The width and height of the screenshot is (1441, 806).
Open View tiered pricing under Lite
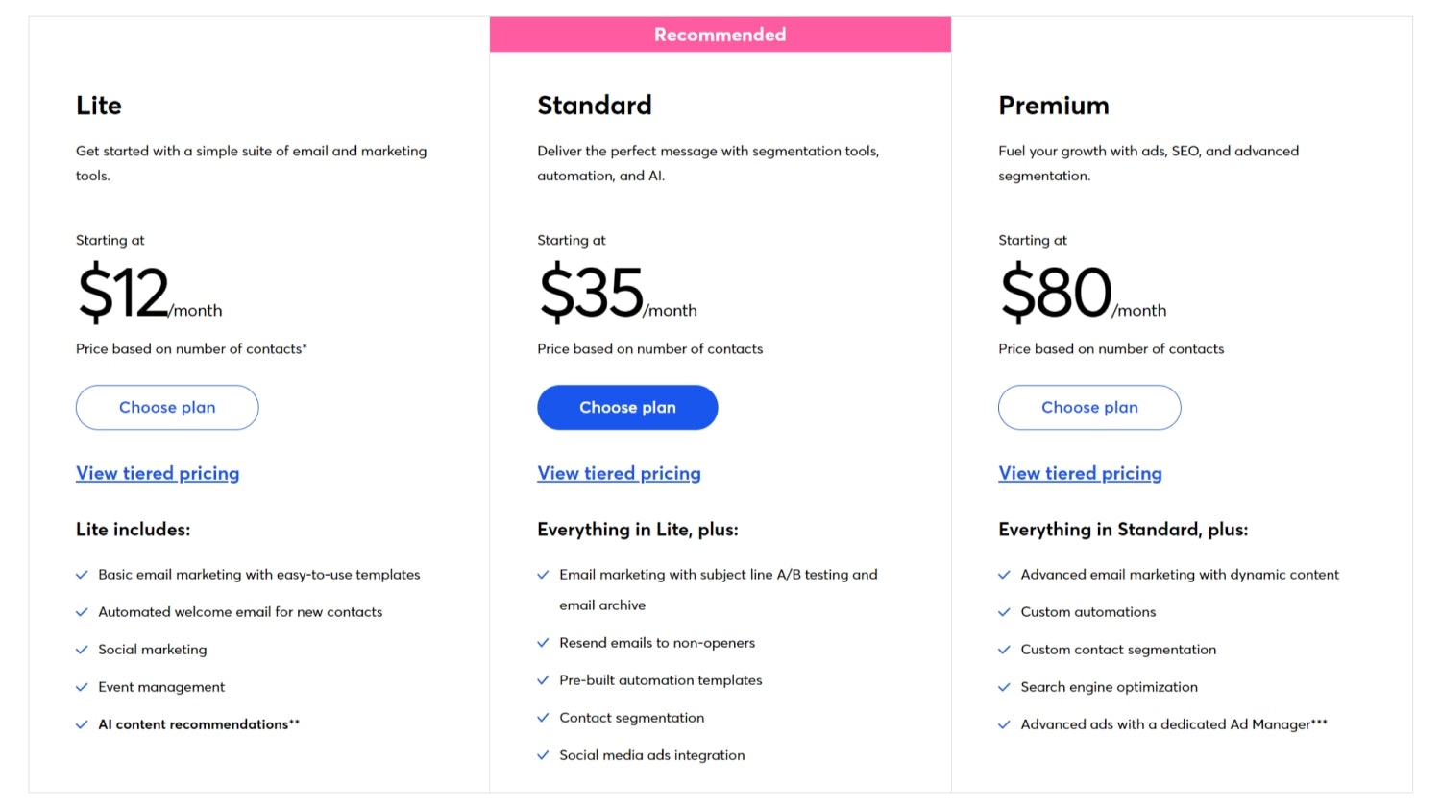pos(158,473)
